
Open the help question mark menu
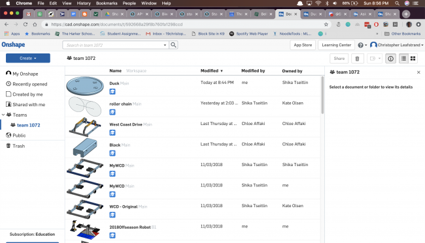362,45
